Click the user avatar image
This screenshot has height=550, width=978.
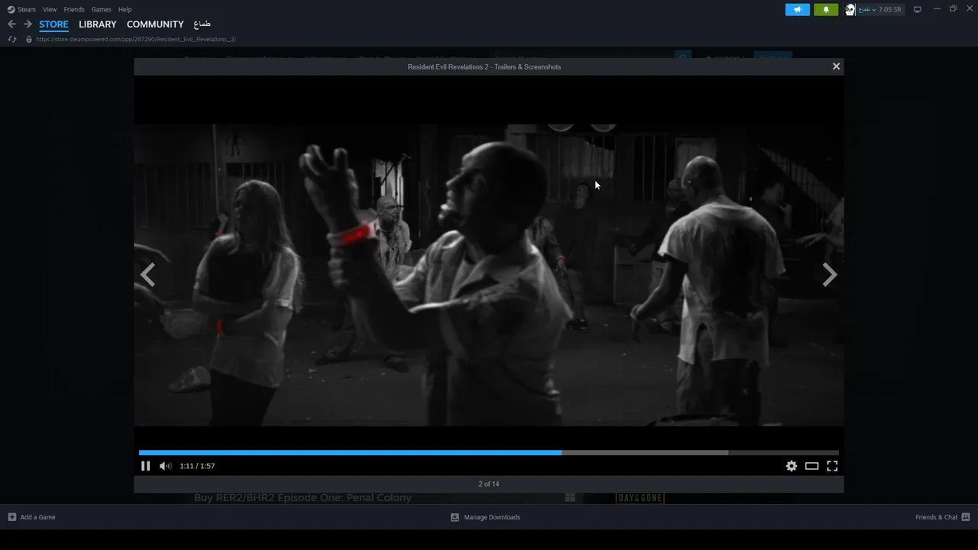pyautogui.click(x=850, y=9)
